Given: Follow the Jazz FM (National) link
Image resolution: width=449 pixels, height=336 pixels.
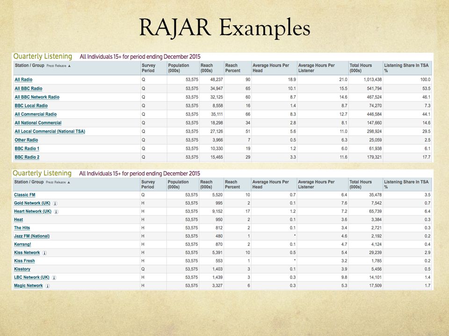Looking at the screenshot, I should pos(32,236).
